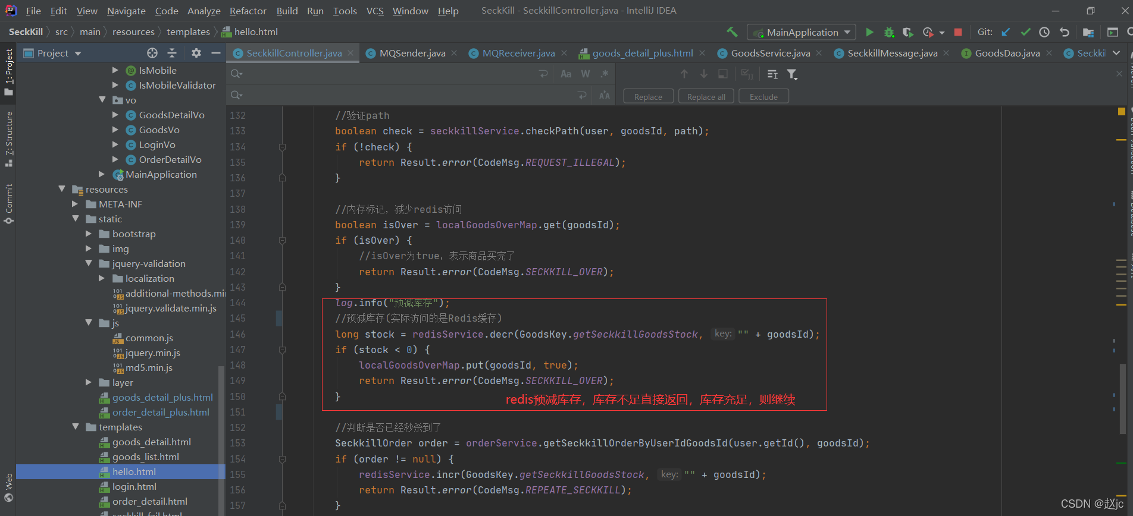Close the find and replace bar
The width and height of the screenshot is (1133, 516).
pyautogui.click(x=1119, y=74)
